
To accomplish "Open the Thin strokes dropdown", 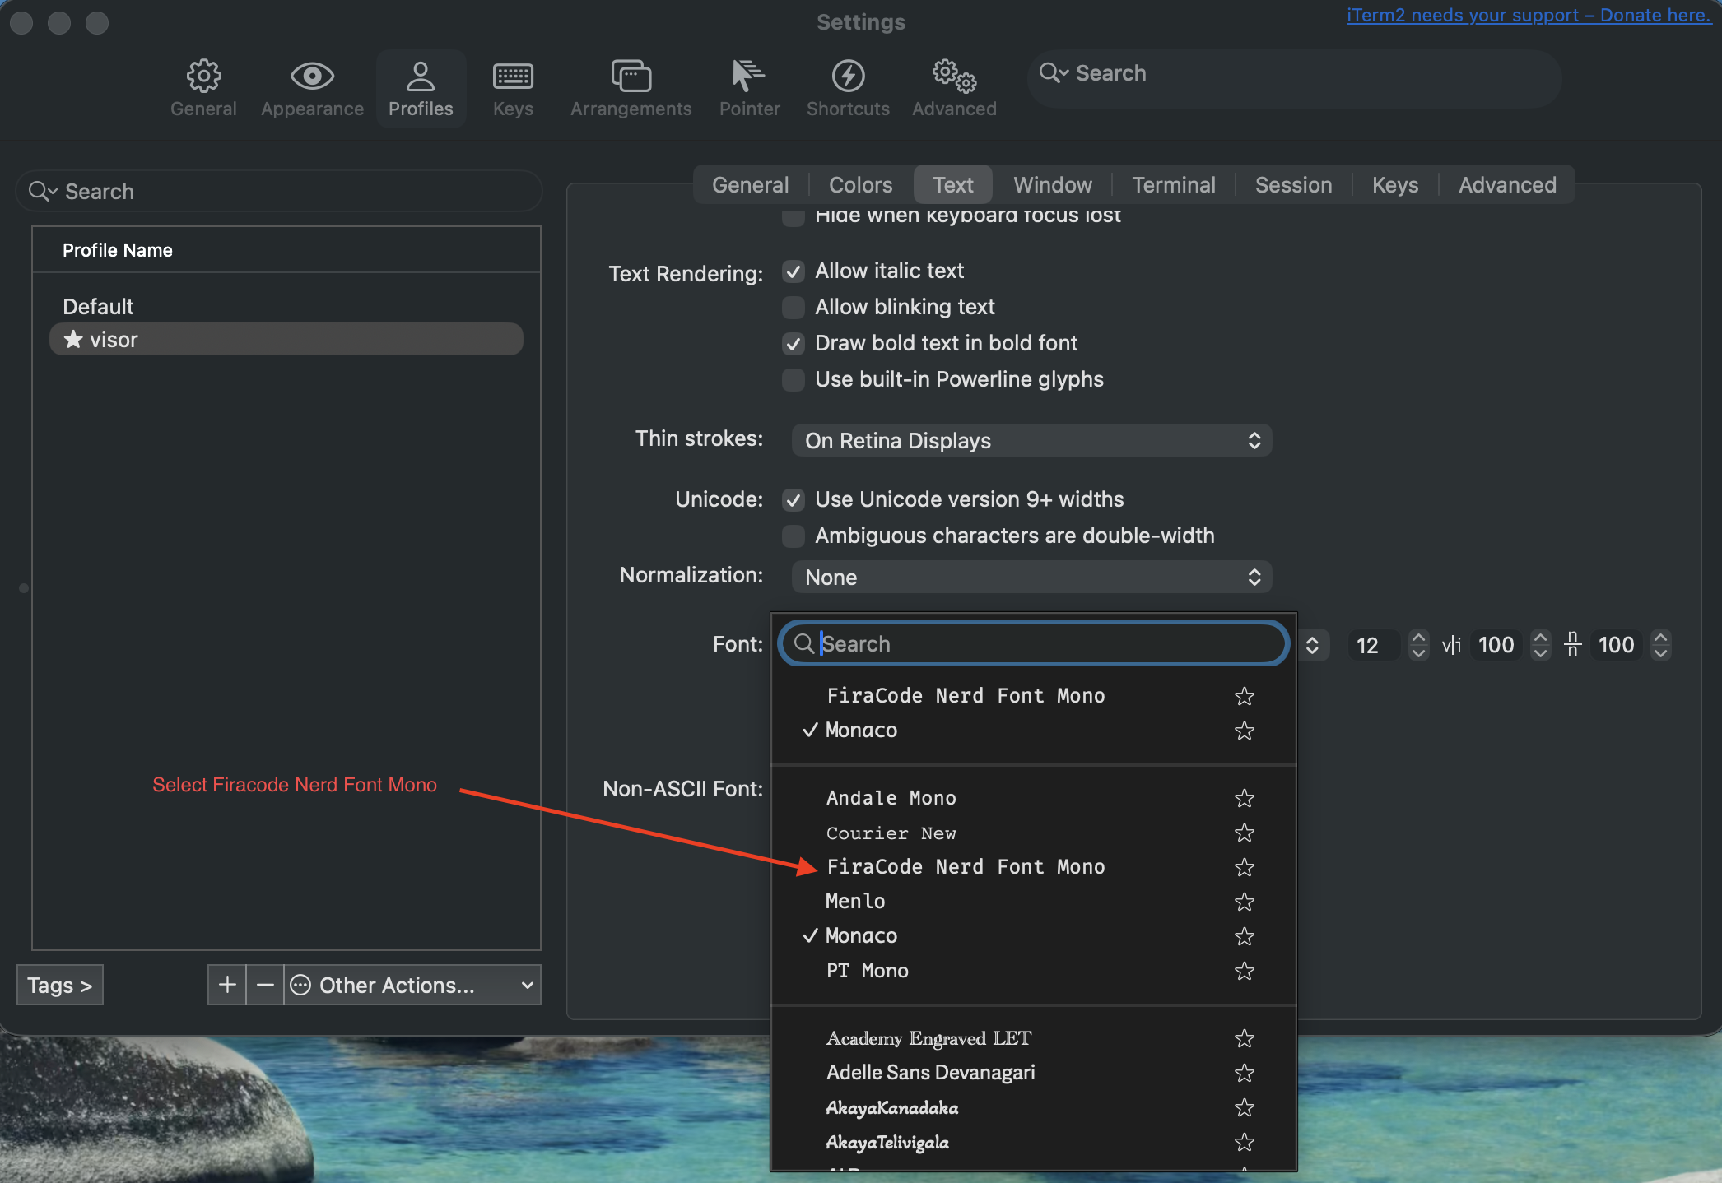I will coord(1031,441).
